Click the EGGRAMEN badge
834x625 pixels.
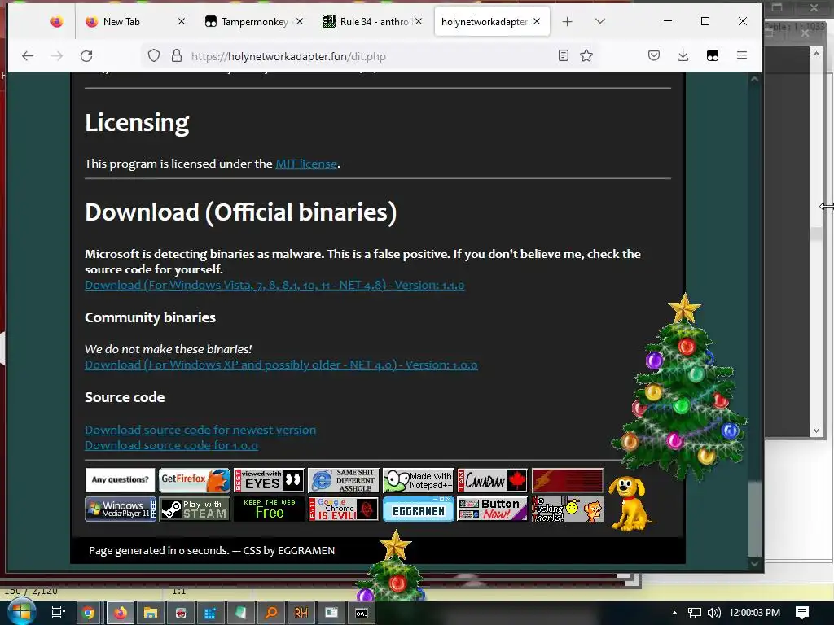(x=418, y=509)
